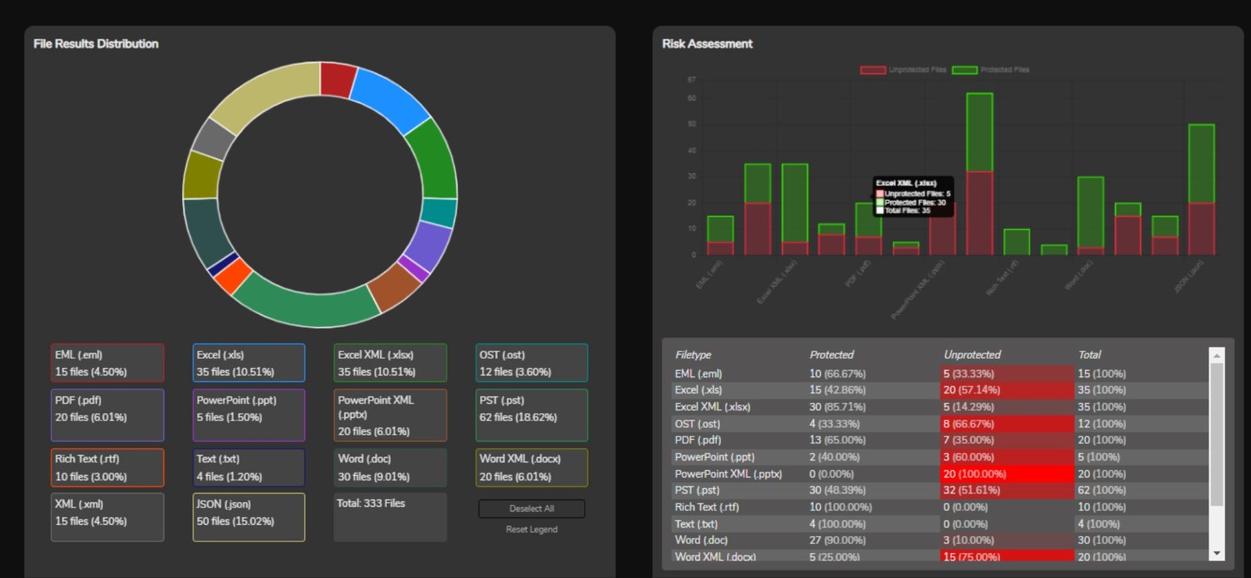Toggle the Rich Text (.rtf) legend box
Screen dimensions: 1251x578
(x=108, y=467)
